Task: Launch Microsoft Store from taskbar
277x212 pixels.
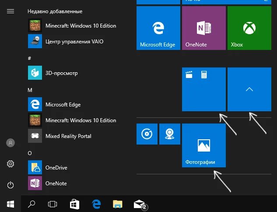Action: [74, 204]
